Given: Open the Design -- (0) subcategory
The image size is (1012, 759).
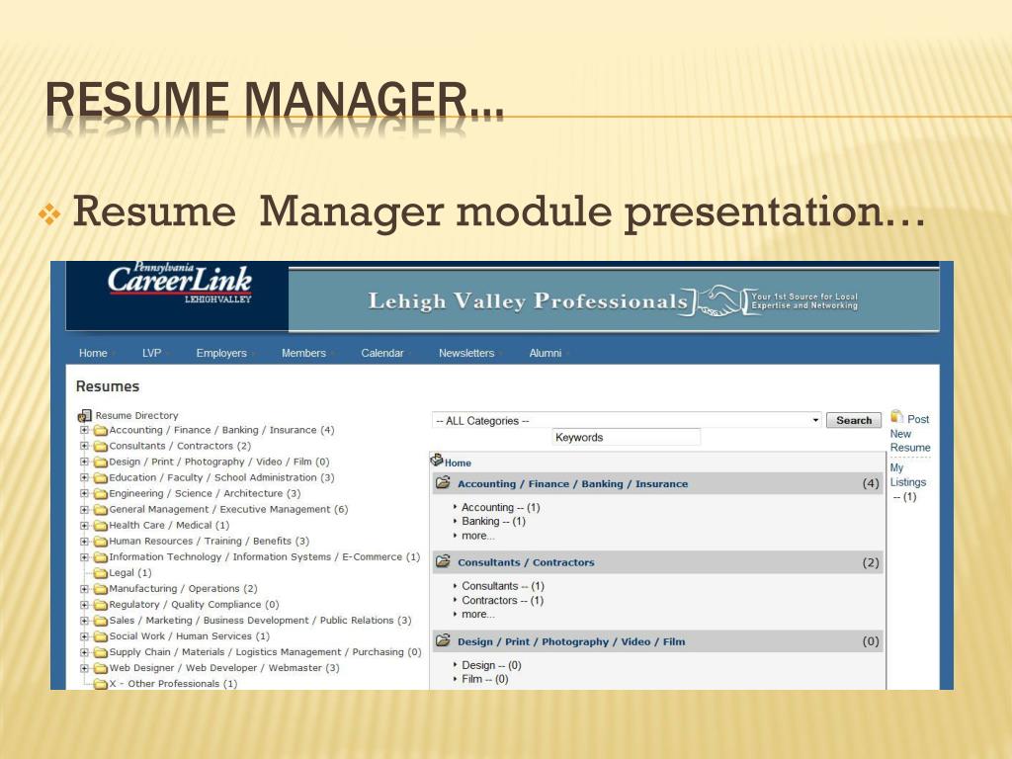Looking at the screenshot, I should click(491, 665).
